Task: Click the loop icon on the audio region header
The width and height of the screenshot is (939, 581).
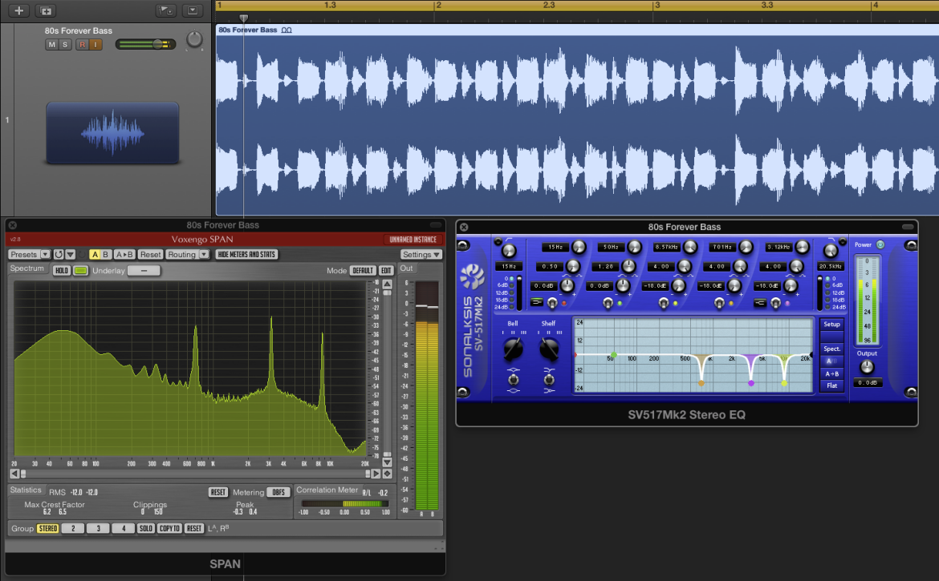Action: tap(287, 30)
